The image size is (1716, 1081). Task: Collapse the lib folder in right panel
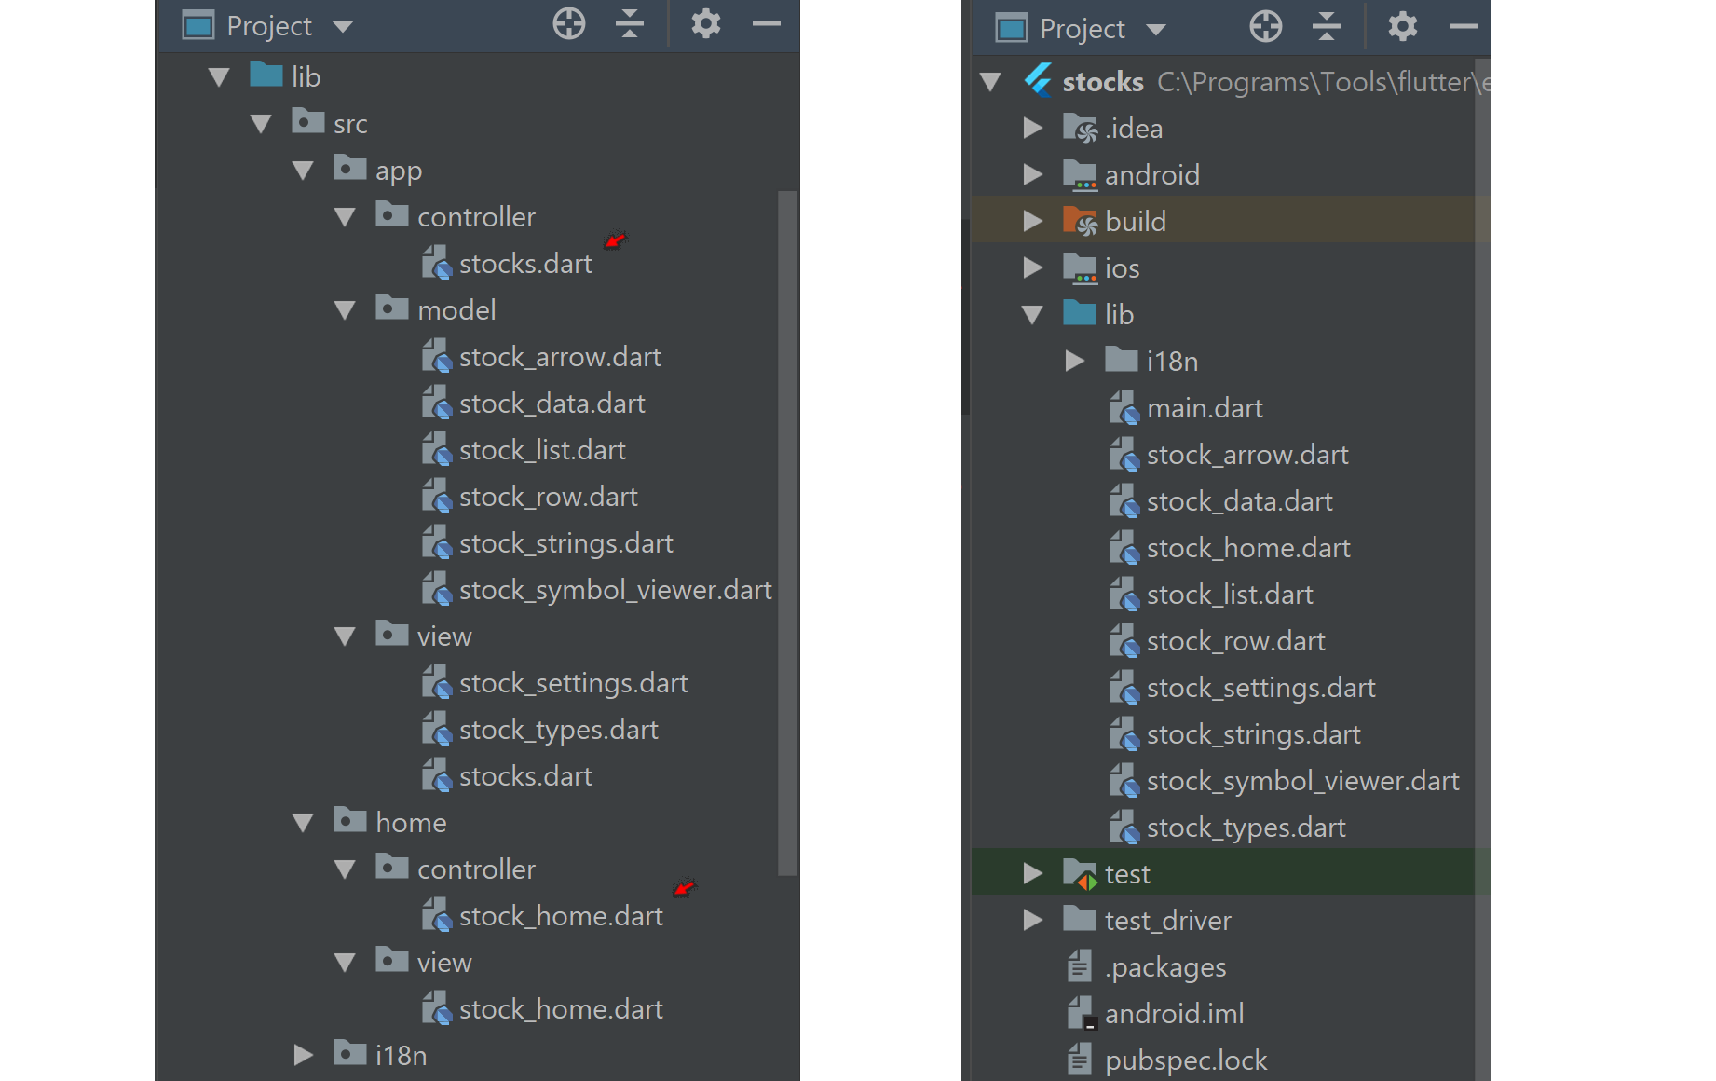click(1032, 314)
